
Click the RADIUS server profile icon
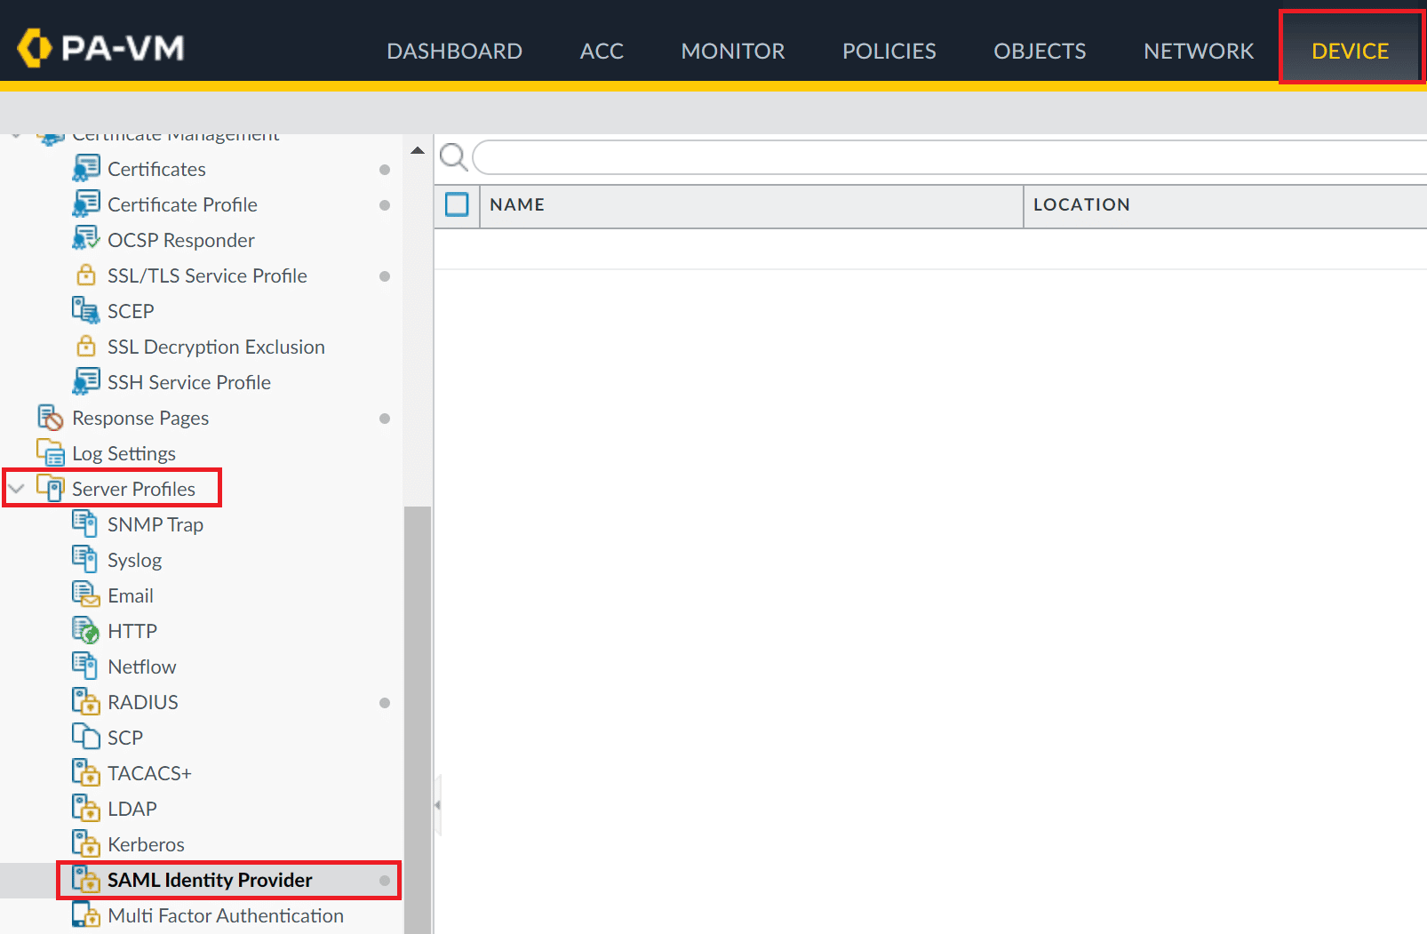pos(85,701)
